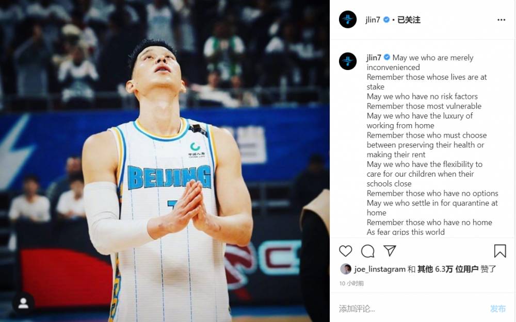516x322 pixels.
Task: Open jlin7 username link in the caption
Action: [374, 58]
